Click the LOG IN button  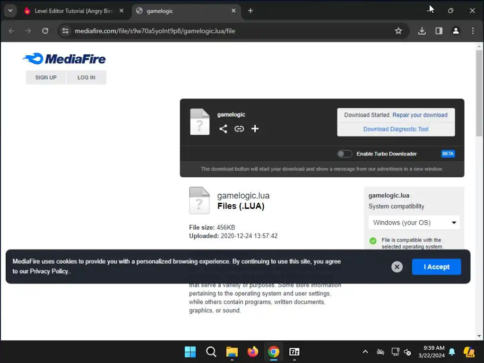pyautogui.click(x=86, y=78)
